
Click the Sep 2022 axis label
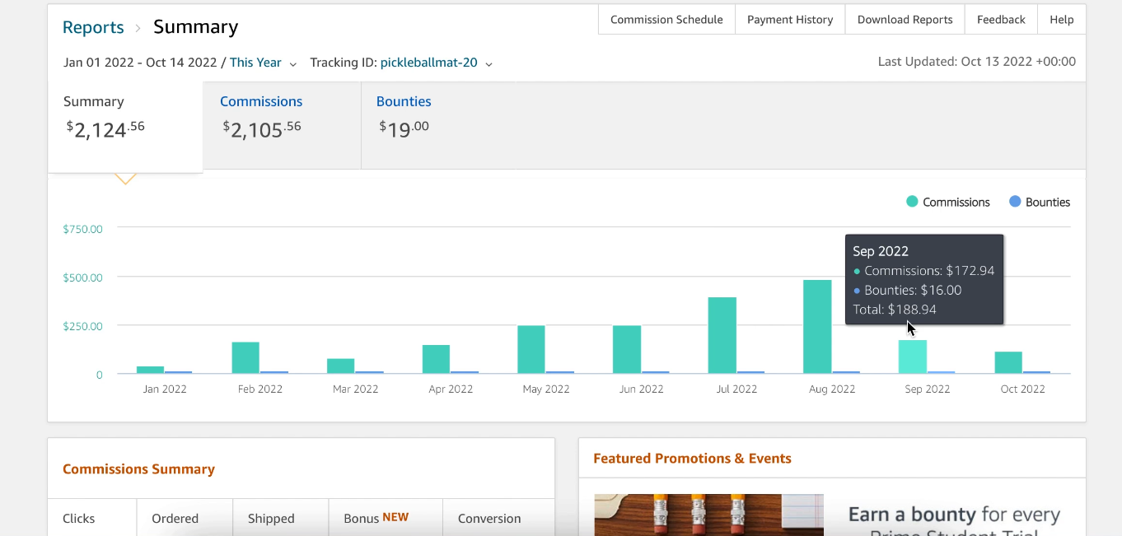tap(928, 389)
